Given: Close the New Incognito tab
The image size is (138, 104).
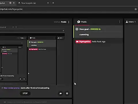Looking at the screenshot, I should tap(48, 3).
